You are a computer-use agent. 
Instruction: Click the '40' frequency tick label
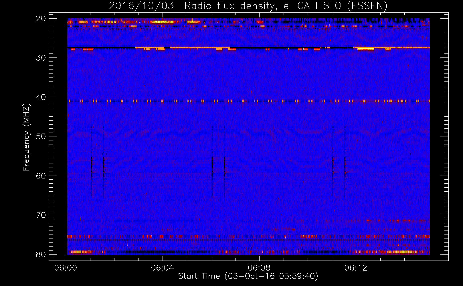pos(41,97)
